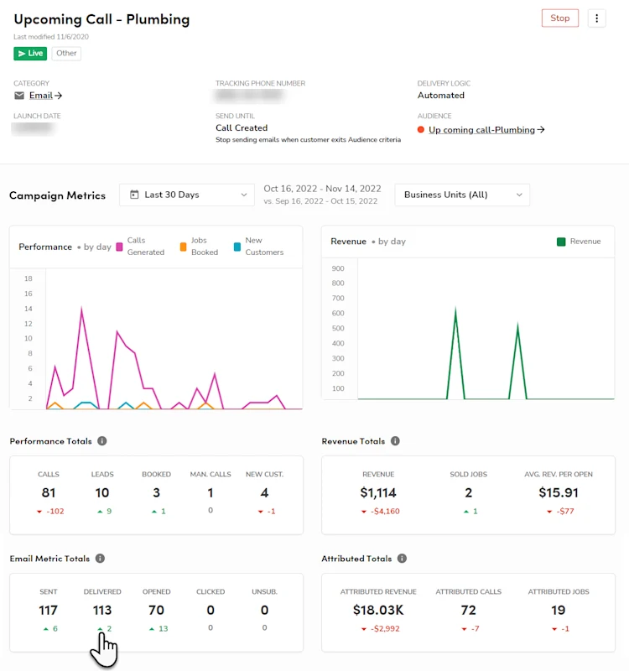Click the tallest green Revenue chart spike

pos(455,309)
